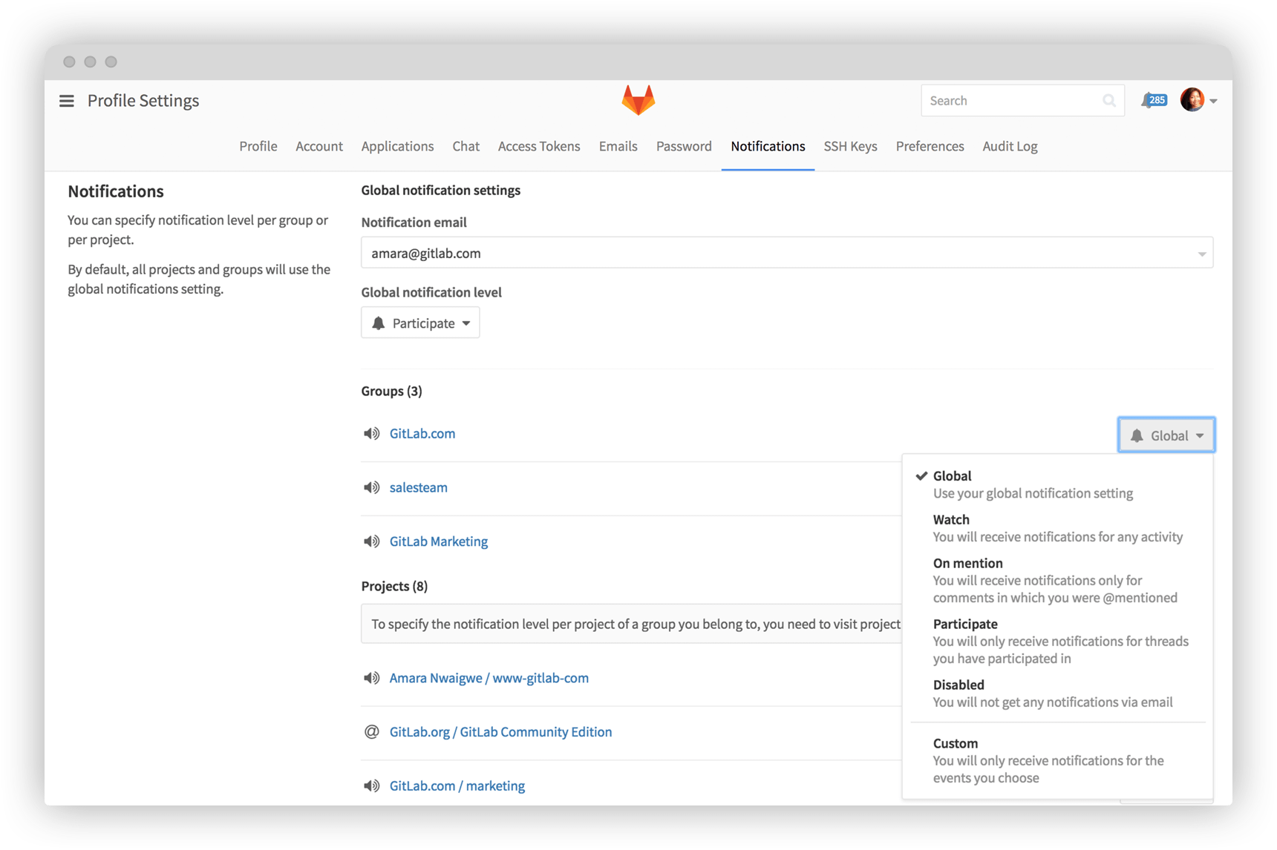Select the Access Tokens tab
The height and width of the screenshot is (850, 1277).
coord(539,146)
